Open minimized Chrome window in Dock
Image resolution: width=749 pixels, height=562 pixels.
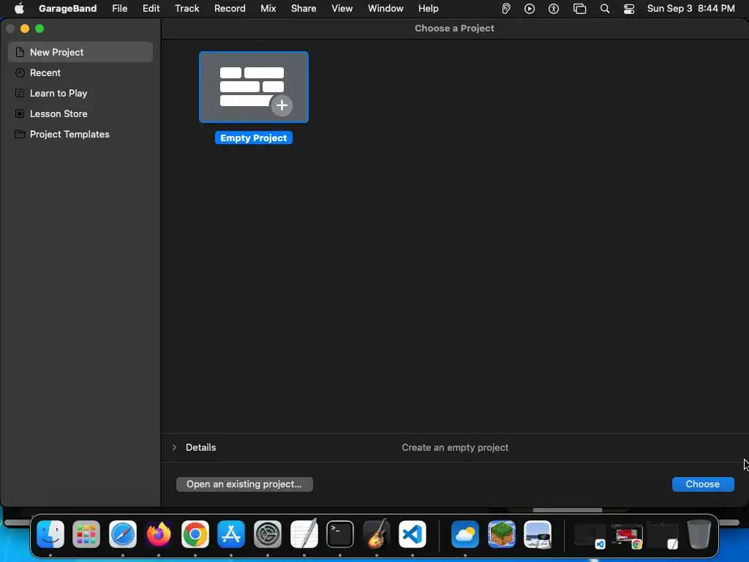pyautogui.click(x=627, y=536)
